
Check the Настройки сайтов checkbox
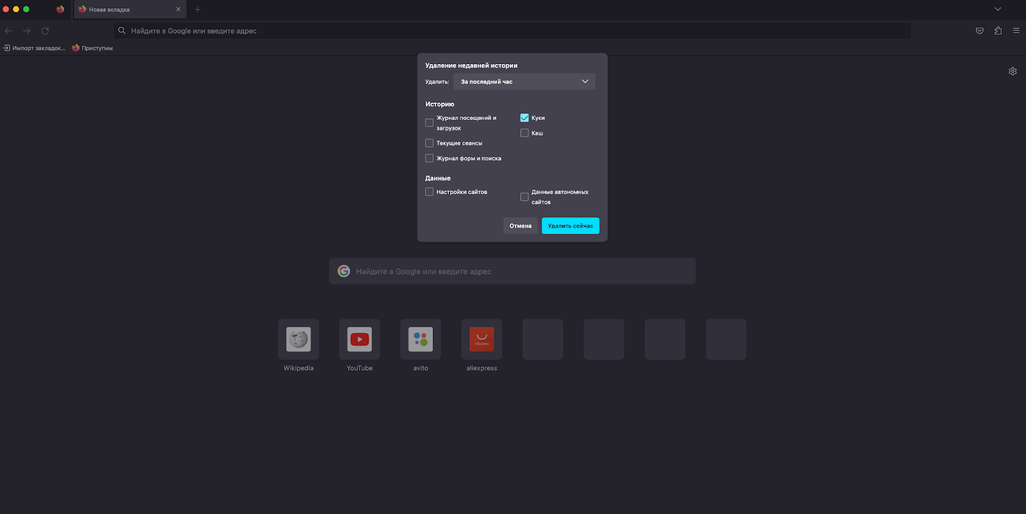coord(430,192)
